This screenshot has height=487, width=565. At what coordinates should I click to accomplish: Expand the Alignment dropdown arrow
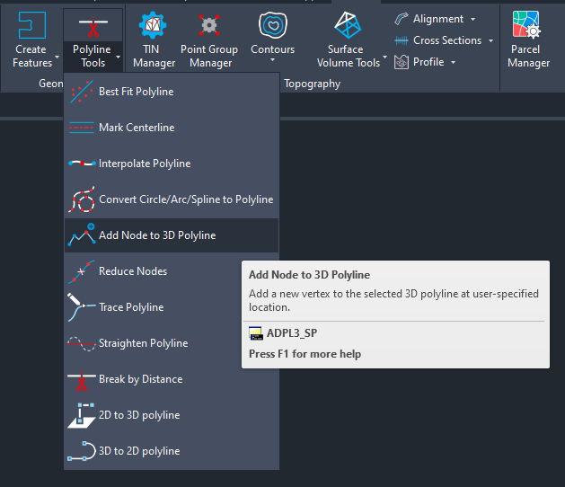click(472, 19)
